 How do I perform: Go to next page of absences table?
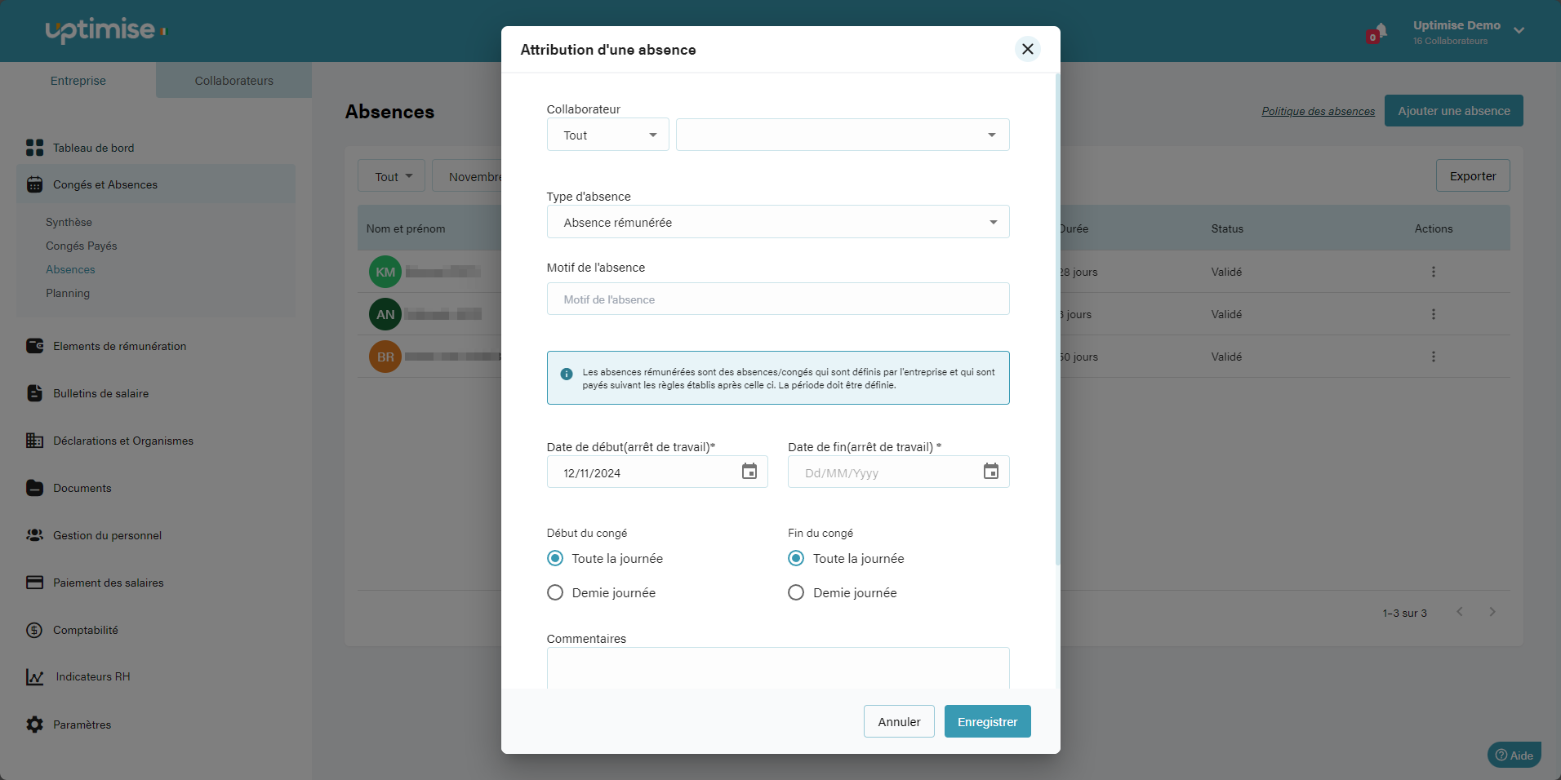tap(1492, 612)
